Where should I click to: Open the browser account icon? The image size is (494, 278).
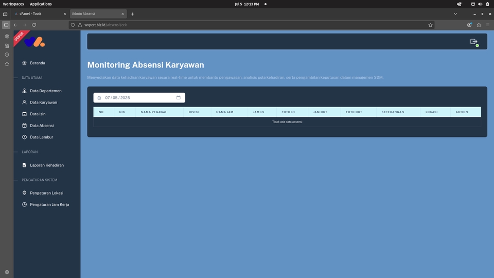469,25
